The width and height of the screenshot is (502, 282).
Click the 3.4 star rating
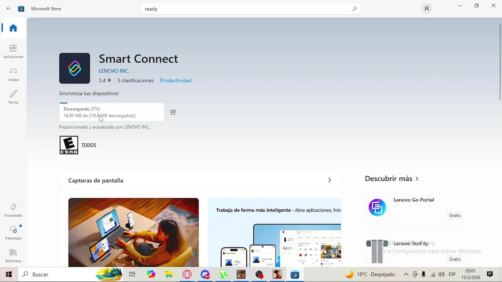click(105, 80)
